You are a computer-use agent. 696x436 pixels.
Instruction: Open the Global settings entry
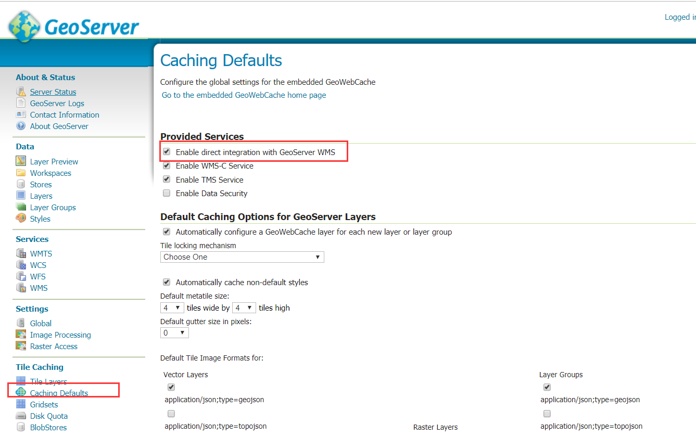(41, 323)
